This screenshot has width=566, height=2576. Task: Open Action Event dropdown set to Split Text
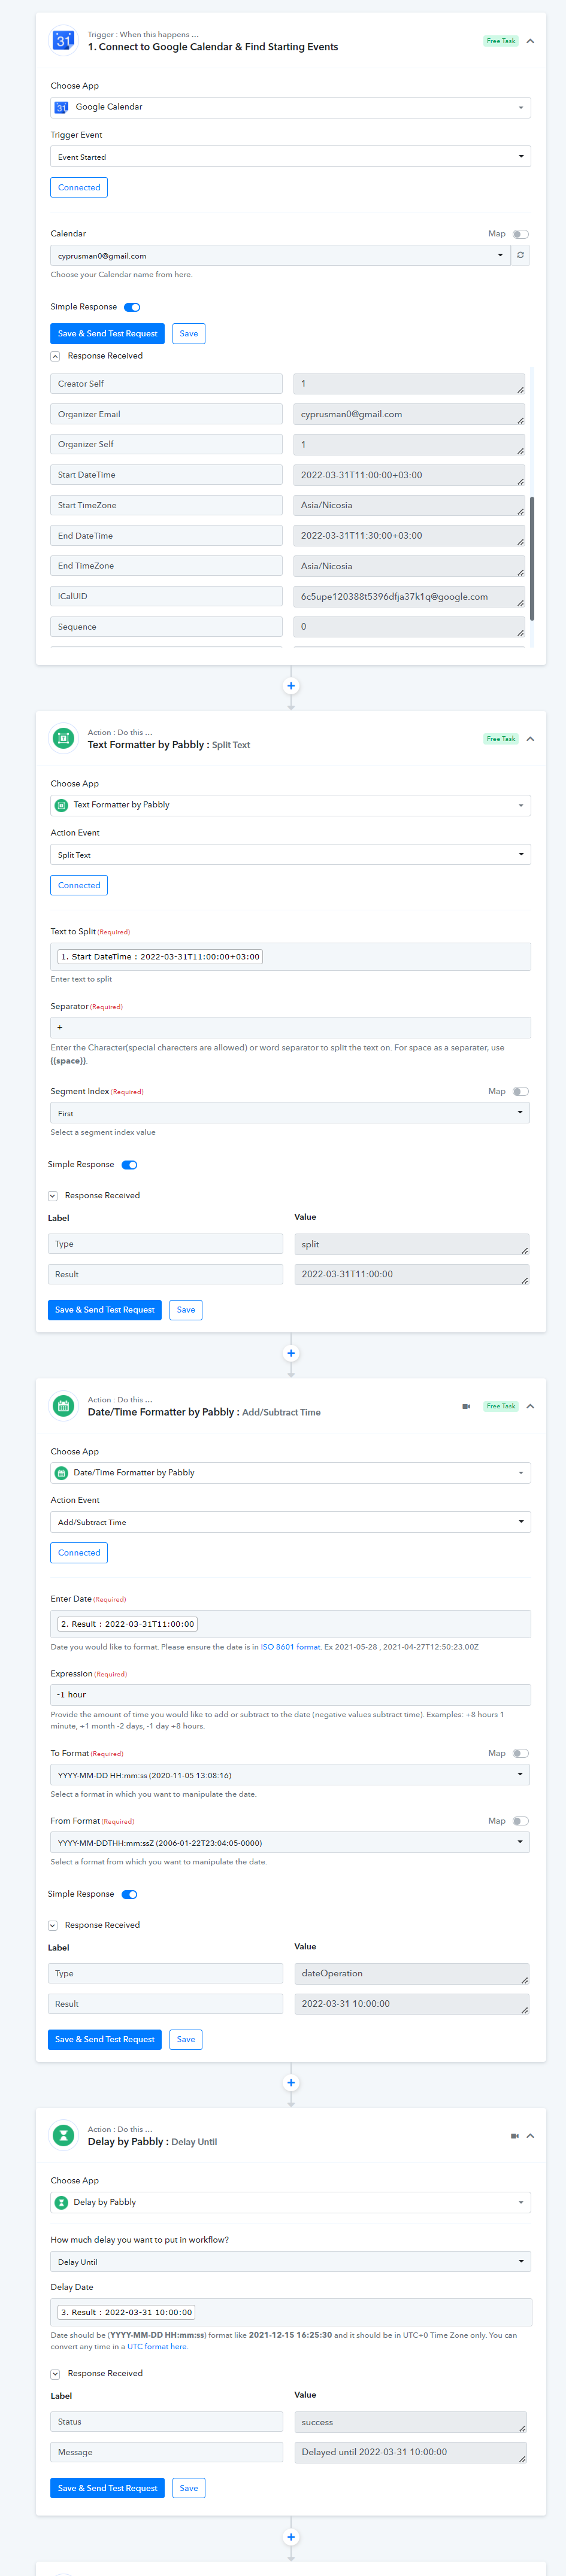[290, 855]
